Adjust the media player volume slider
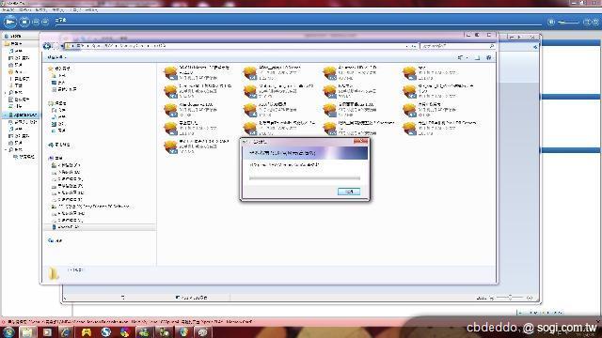This screenshot has width=602, height=338. 568,23
